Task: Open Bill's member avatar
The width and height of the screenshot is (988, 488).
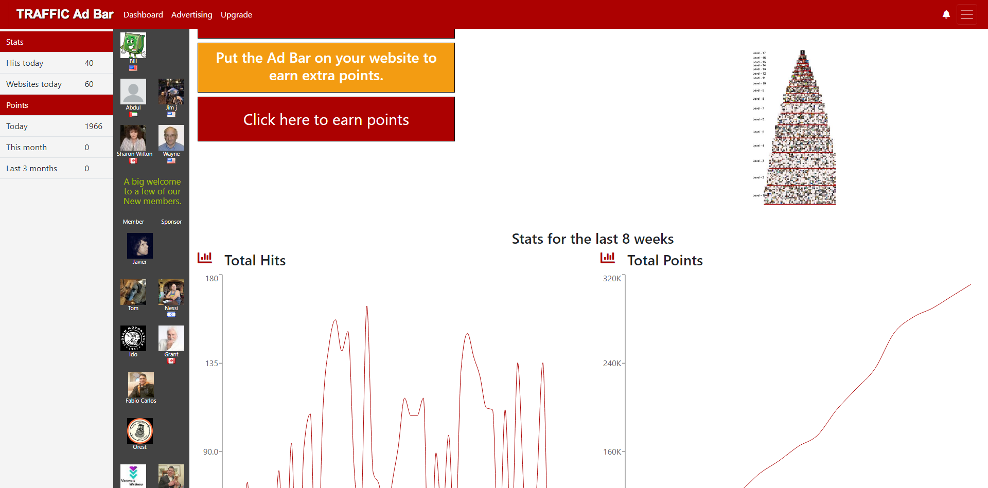Action: [133, 45]
